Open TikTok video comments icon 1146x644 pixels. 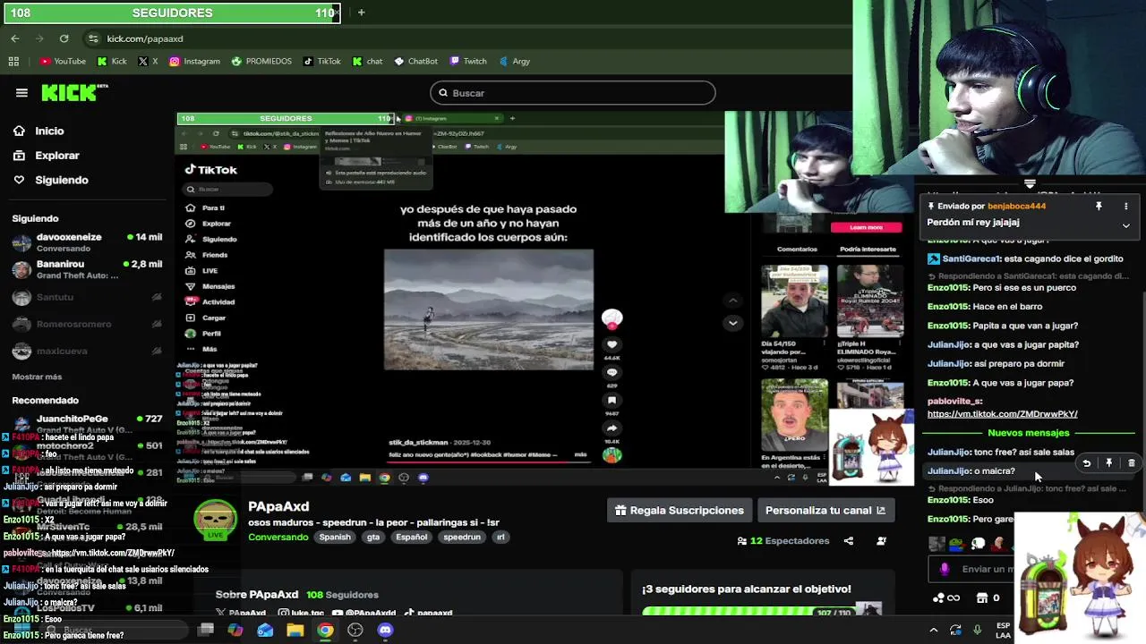tap(612, 372)
